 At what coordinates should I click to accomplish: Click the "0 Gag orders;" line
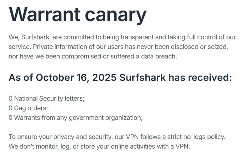29,108
